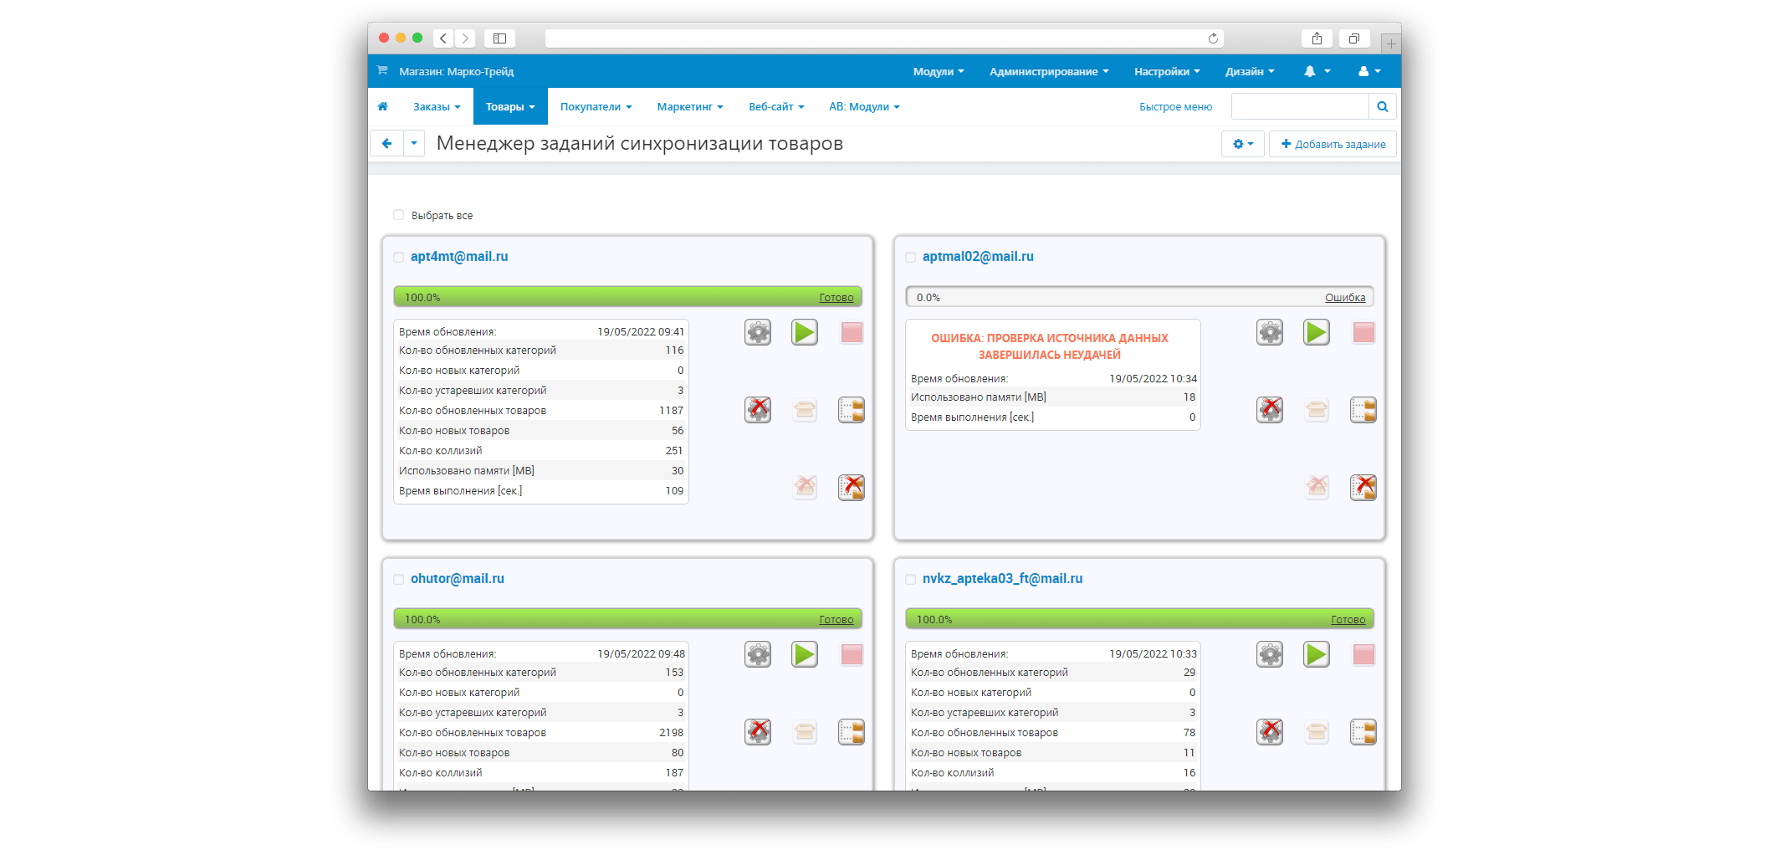
Task: Click the search magnifier button
Action: click(1383, 106)
